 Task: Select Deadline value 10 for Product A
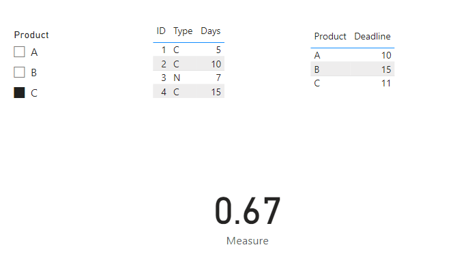(386, 55)
